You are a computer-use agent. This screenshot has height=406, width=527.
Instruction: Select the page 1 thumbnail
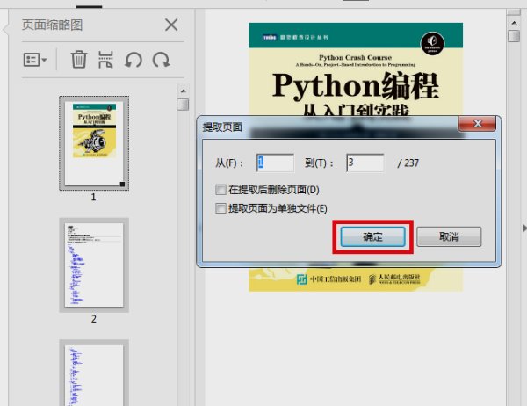pos(94,142)
